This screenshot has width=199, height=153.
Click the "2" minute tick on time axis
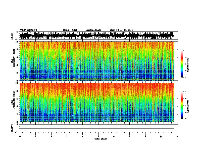click(51, 136)
